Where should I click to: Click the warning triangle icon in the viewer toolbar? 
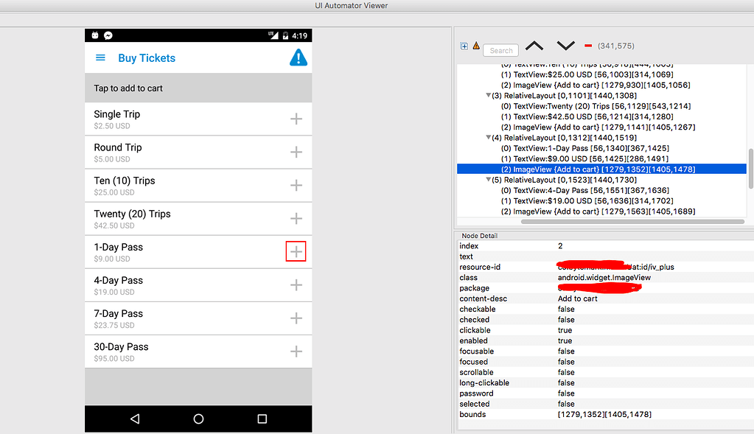coord(475,45)
